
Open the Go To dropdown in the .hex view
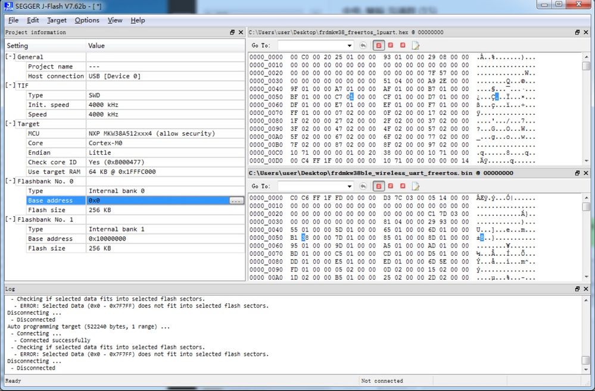click(349, 45)
